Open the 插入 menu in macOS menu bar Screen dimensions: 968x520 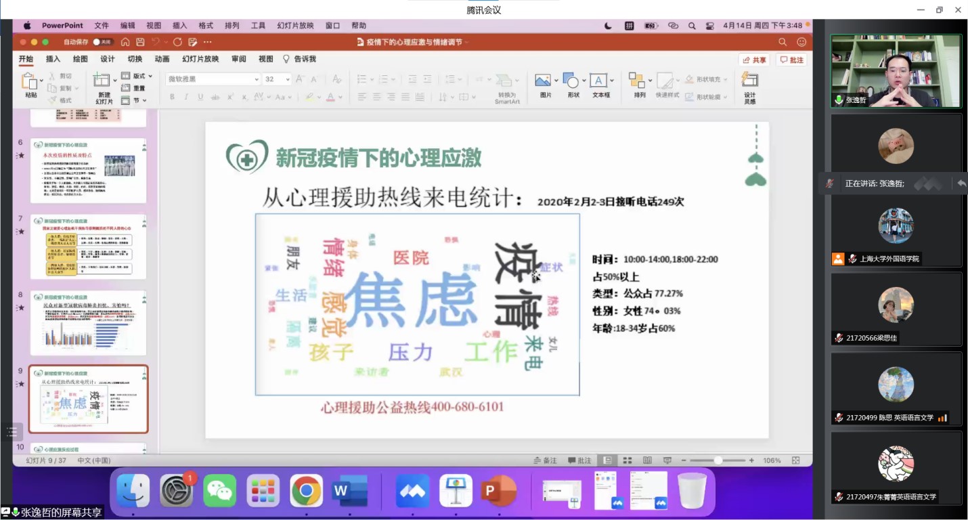179,26
